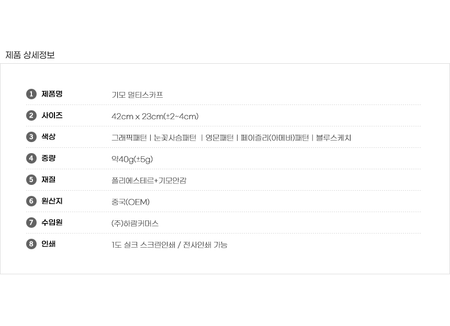450x326 pixels.
Task: Pick the 영문패턴 color option
Action: [x=219, y=138]
